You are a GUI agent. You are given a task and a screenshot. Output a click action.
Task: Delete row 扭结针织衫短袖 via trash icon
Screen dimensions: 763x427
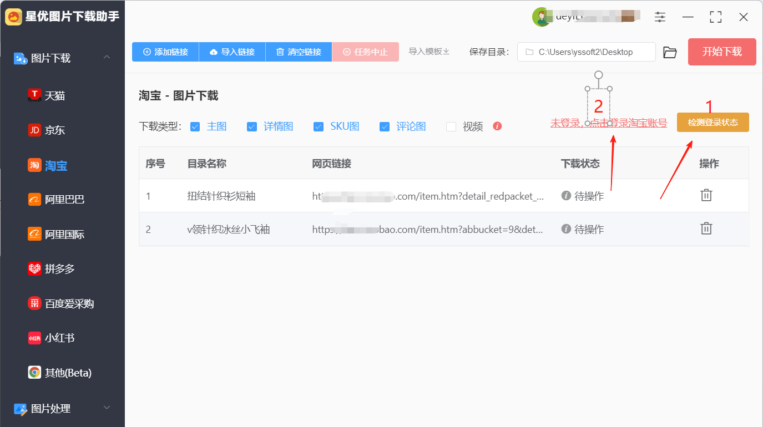706,195
